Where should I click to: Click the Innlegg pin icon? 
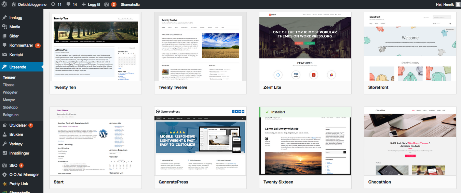[5, 18]
